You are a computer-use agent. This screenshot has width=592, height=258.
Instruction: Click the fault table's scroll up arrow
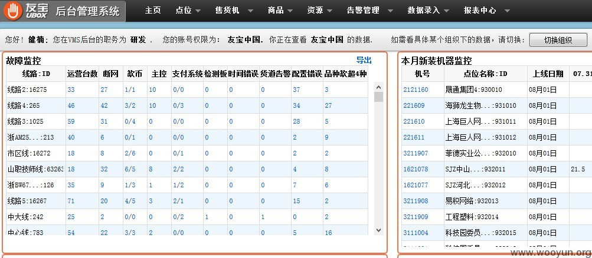pyautogui.click(x=379, y=87)
